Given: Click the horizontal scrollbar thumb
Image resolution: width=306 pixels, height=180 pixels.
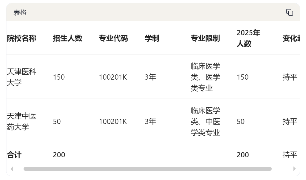Looking at the screenshot, I should (x=148, y=169).
